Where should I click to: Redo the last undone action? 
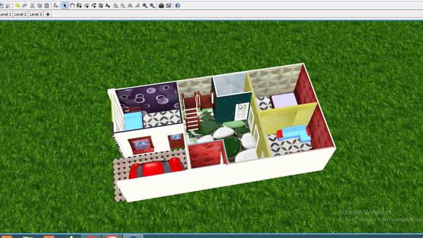(24, 5)
